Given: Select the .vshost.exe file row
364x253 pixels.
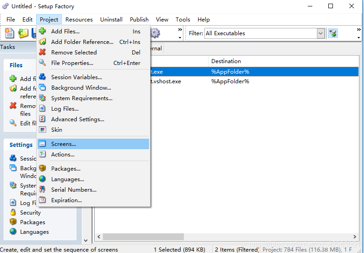Looking at the screenshot, I should [x=254, y=81].
